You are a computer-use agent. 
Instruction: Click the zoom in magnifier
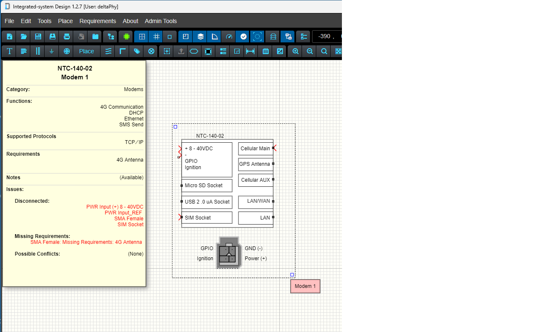coord(296,51)
